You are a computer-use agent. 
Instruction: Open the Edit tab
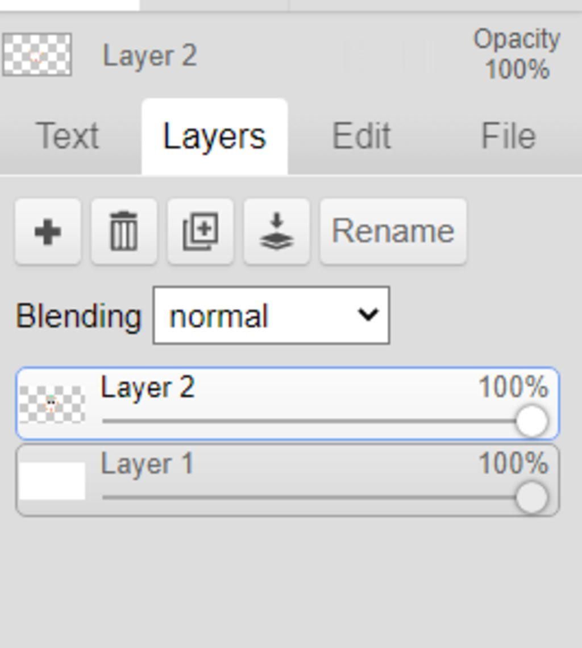tap(361, 137)
